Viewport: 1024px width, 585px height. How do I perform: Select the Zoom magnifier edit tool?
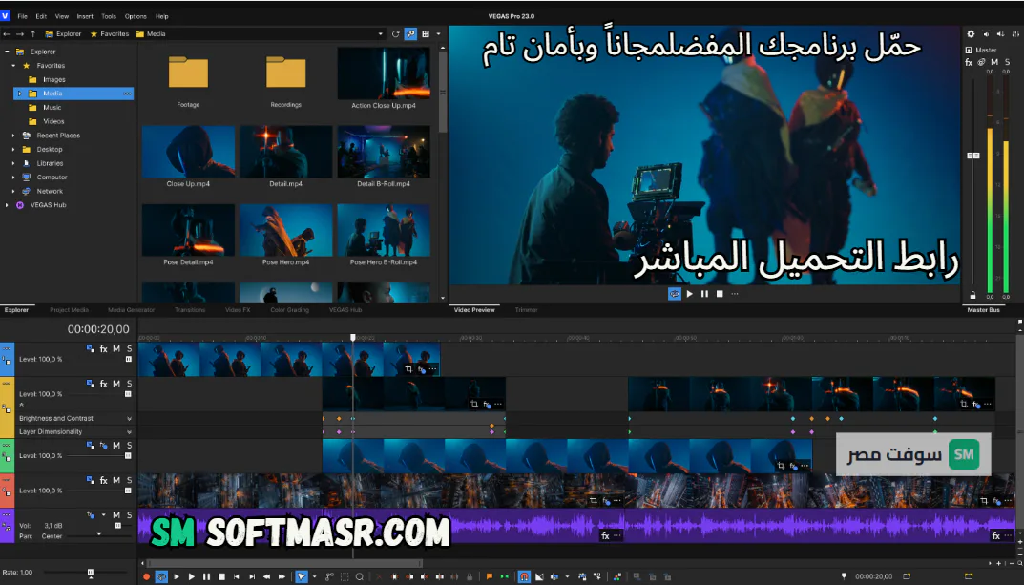pyautogui.click(x=360, y=577)
